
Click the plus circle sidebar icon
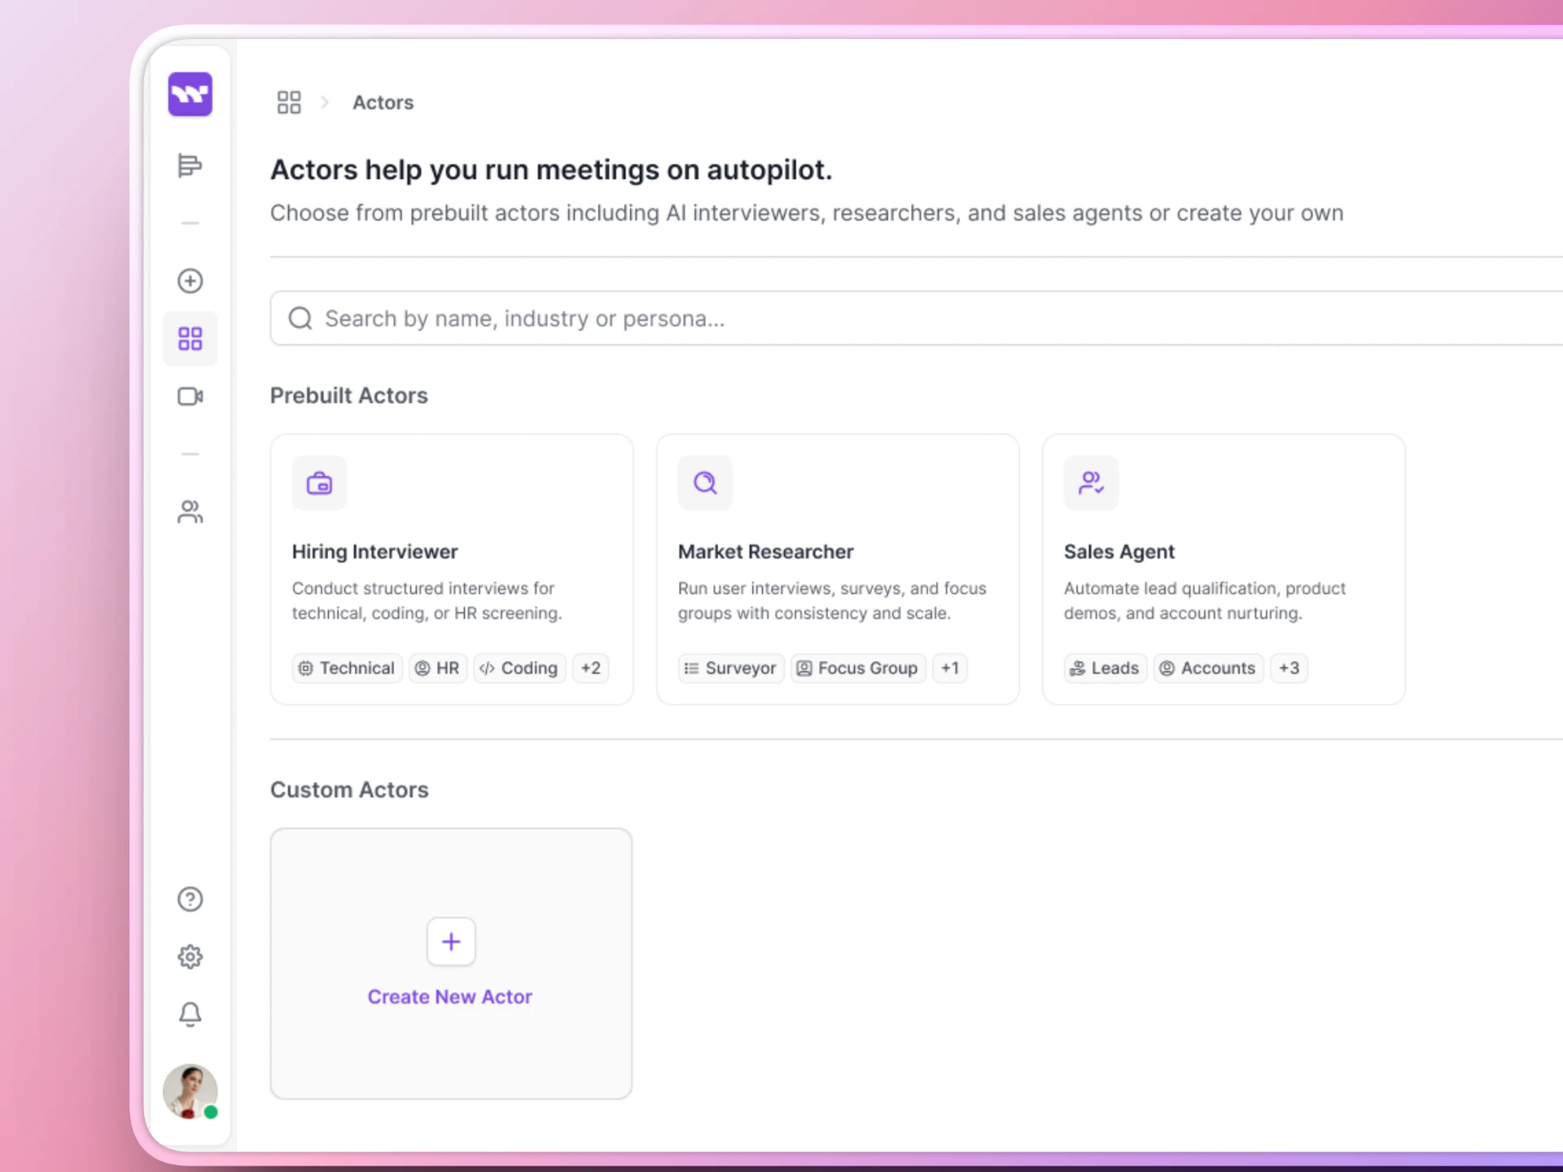[190, 281]
